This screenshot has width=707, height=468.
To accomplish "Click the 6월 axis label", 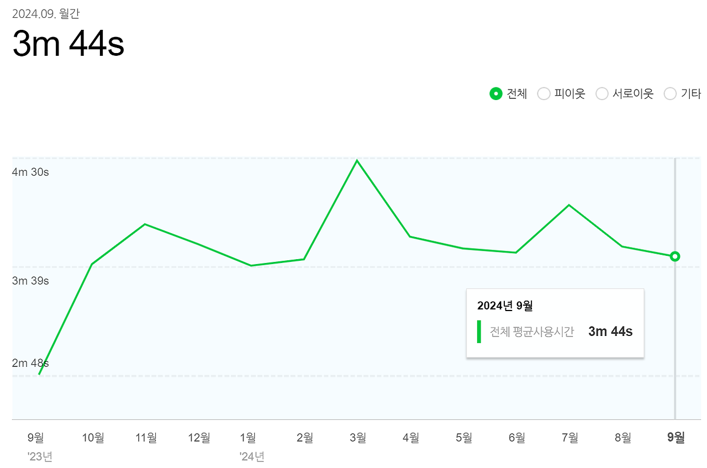I will [x=516, y=438].
